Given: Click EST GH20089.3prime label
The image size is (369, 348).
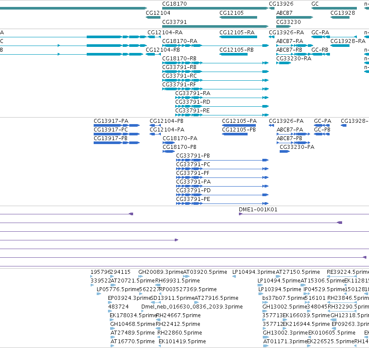Looking at the screenshot, I should click(161, 272).
